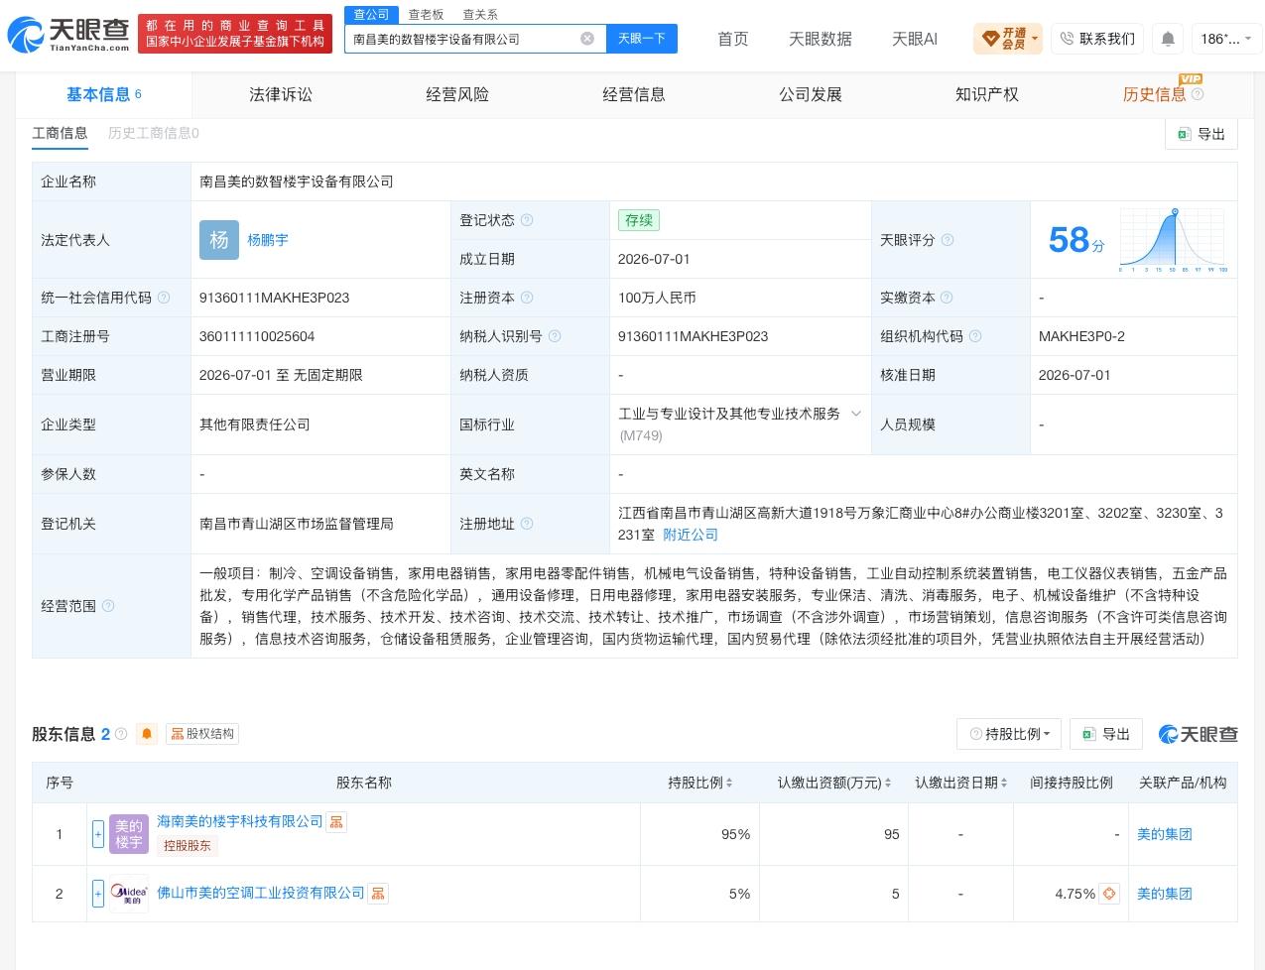Open the account dropdown 186*...
1265x970 pixels.
tap(1227, 39)
